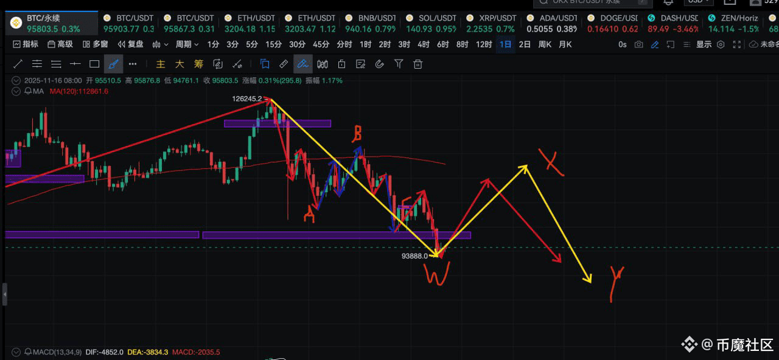Open the ADA/USDT ticker tab
The width and height of the screenshot is (779, 360).
click(551, 24)
